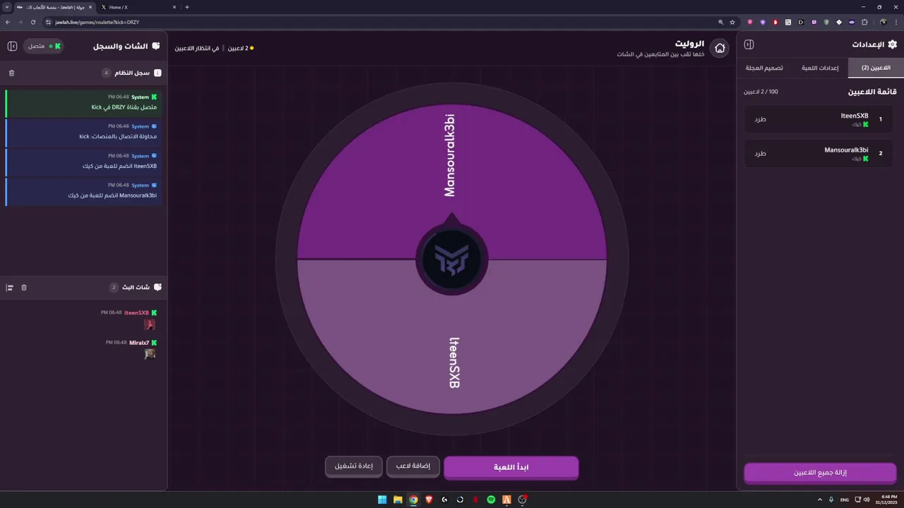Kick Mansouralk3bi using its طرد button
This screenshot has height=508, width=904.
tap(760, 153)
